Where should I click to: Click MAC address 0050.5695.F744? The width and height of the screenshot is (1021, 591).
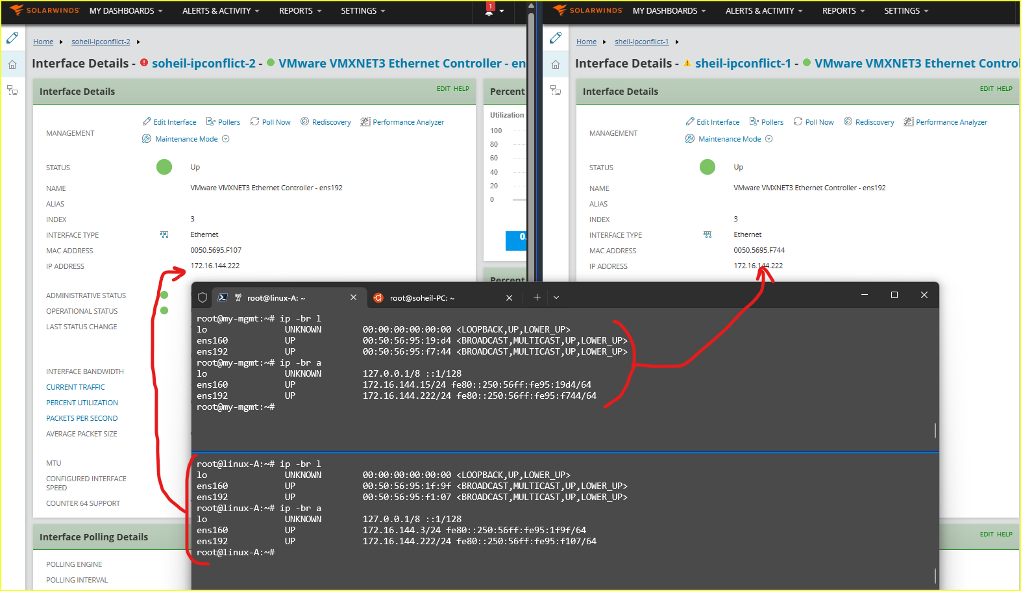[x=759, y=250]
